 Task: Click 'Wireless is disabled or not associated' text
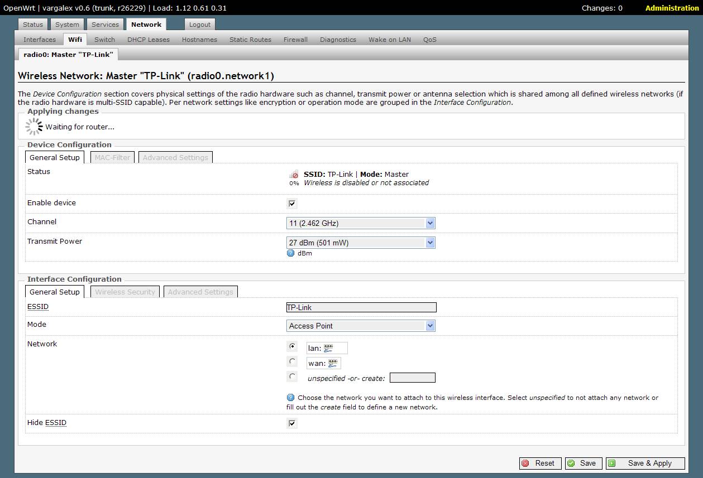(366, 182)
